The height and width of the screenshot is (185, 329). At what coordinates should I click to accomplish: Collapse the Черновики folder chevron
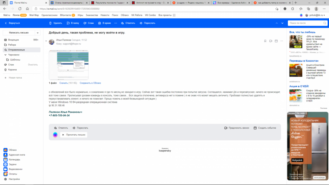point(6,55)
